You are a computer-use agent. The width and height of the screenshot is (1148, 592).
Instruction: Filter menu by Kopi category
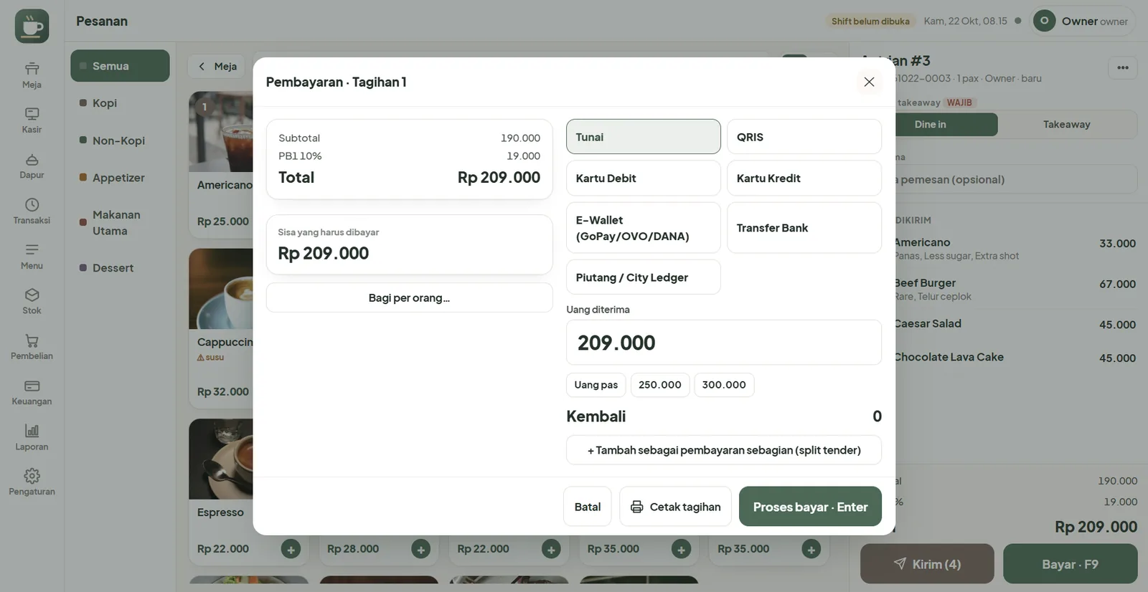point(120,103)
